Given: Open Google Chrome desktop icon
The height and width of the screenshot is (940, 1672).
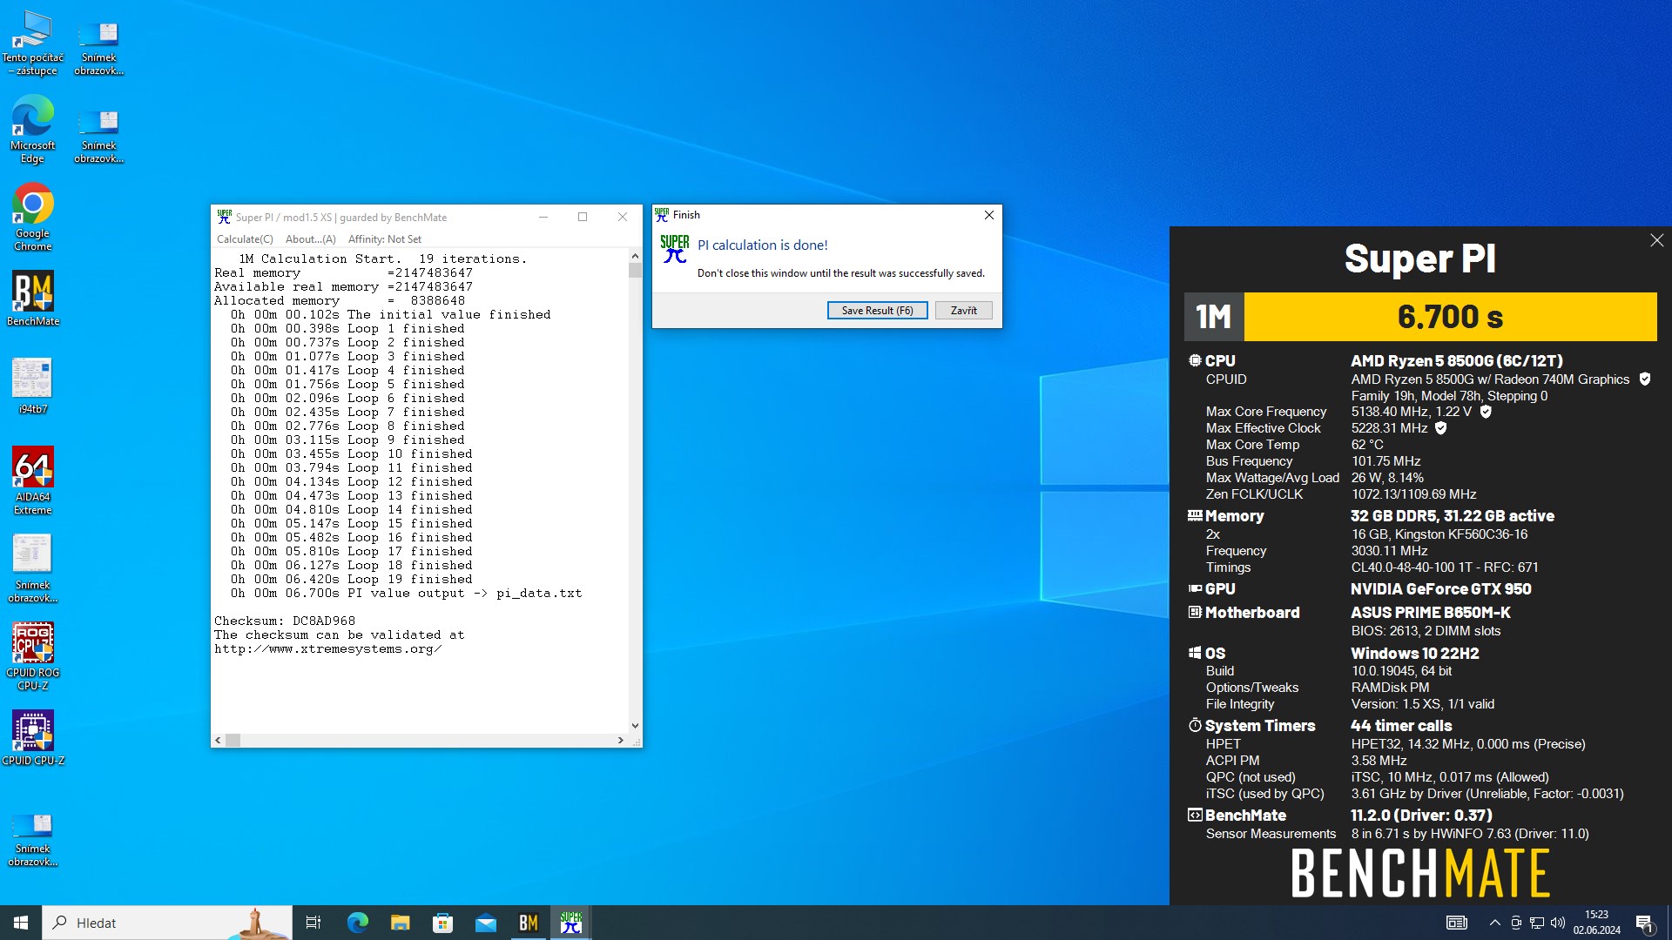Looking at the screenshot, I should click(x=33, y=218).
